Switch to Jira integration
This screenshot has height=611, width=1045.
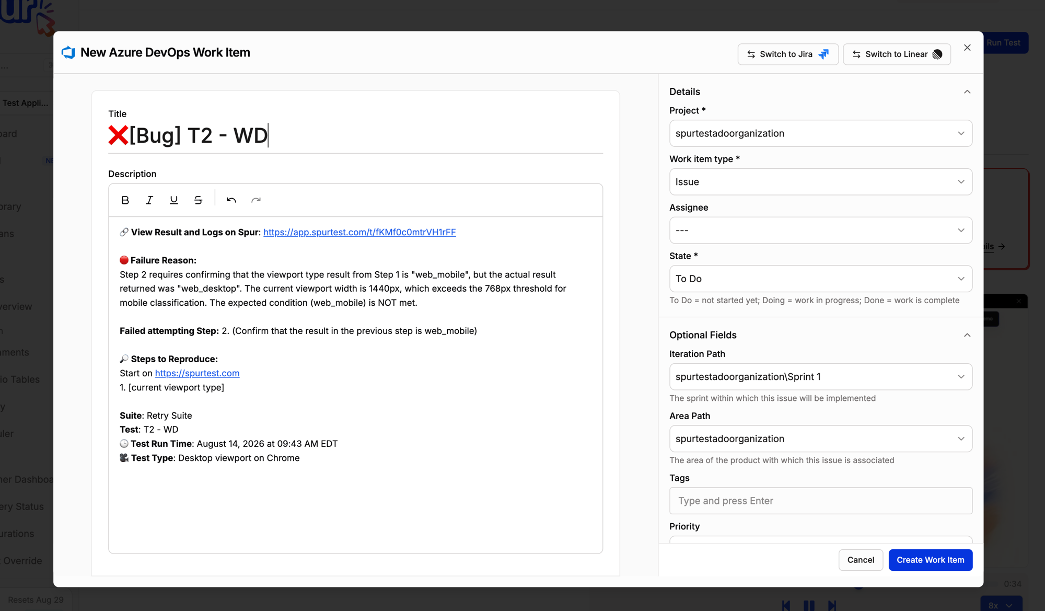788,54
